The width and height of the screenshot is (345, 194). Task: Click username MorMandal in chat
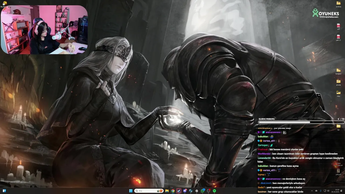point(264,154)
